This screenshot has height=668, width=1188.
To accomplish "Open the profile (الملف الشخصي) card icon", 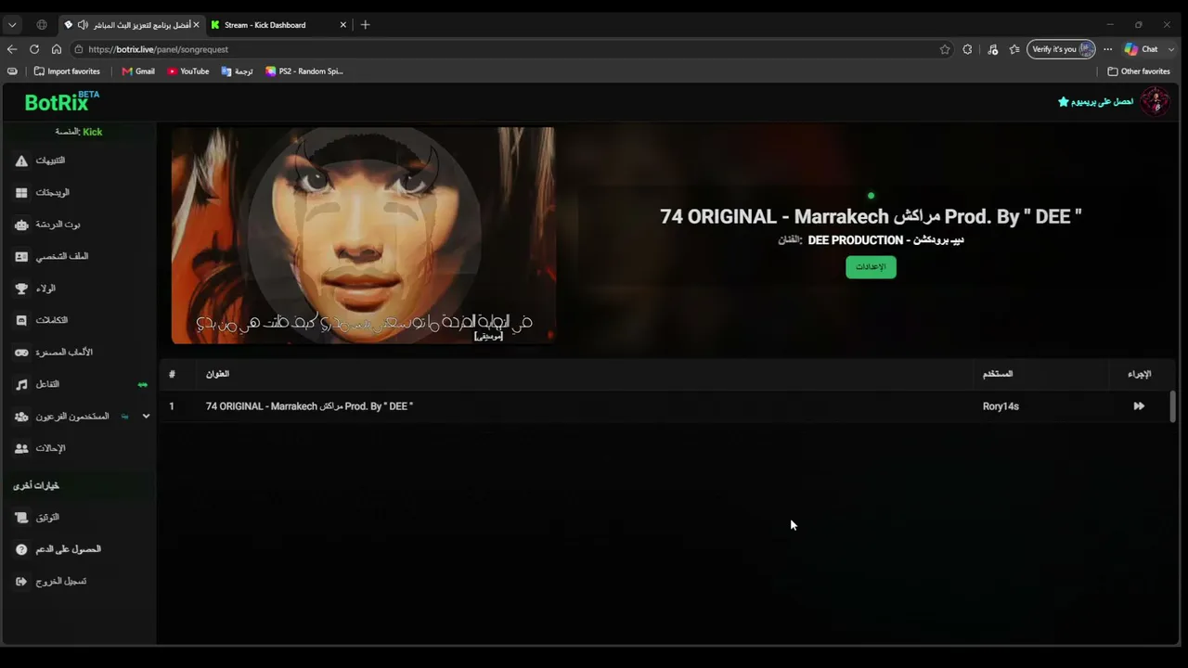I will click(x=21, y=256).
